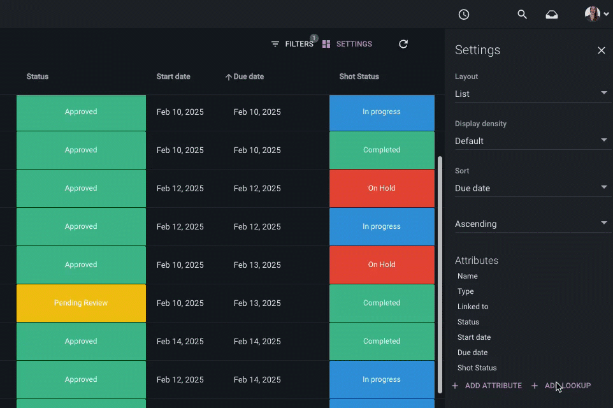Viewport: 613px width, 408px height.
Task: Click In progress cell due Feb 14, 2025
Action: click(x=382, y=379)
